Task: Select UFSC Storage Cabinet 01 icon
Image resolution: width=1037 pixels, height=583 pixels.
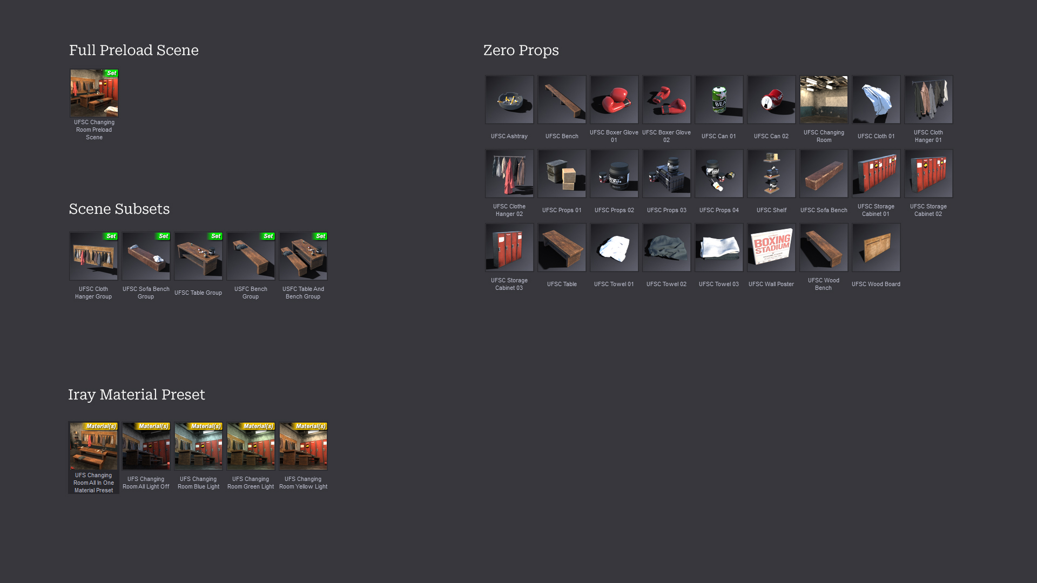Action: pos(876,173)
